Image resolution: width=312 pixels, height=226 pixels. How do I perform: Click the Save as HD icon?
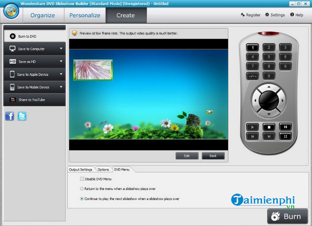pyautogui.click(x=12, y=61)
